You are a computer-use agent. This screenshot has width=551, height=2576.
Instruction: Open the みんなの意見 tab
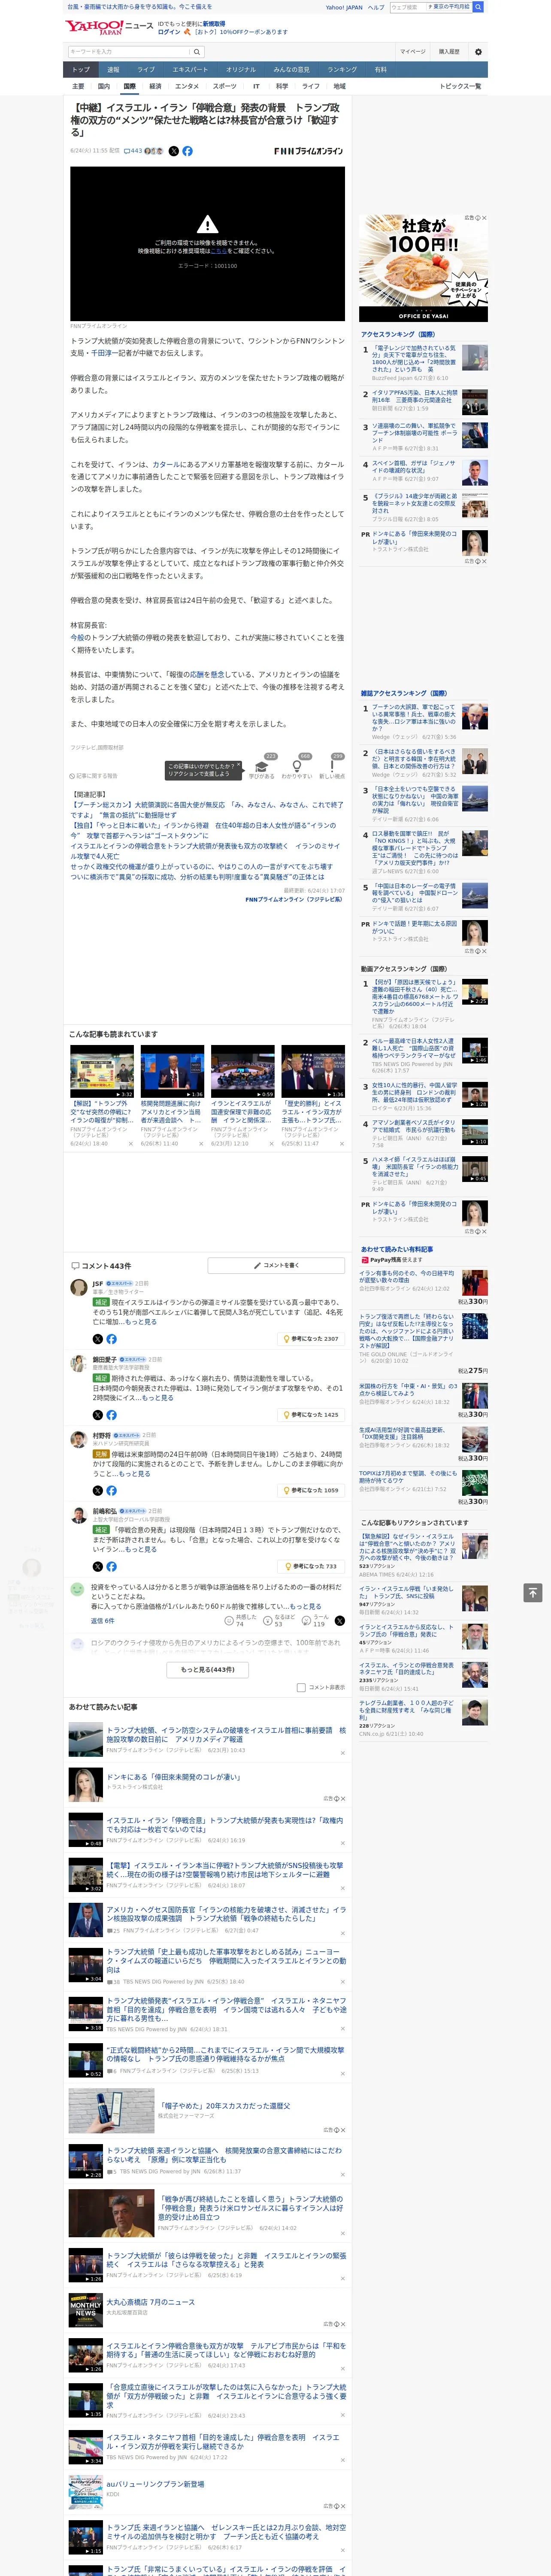point(291,70)
